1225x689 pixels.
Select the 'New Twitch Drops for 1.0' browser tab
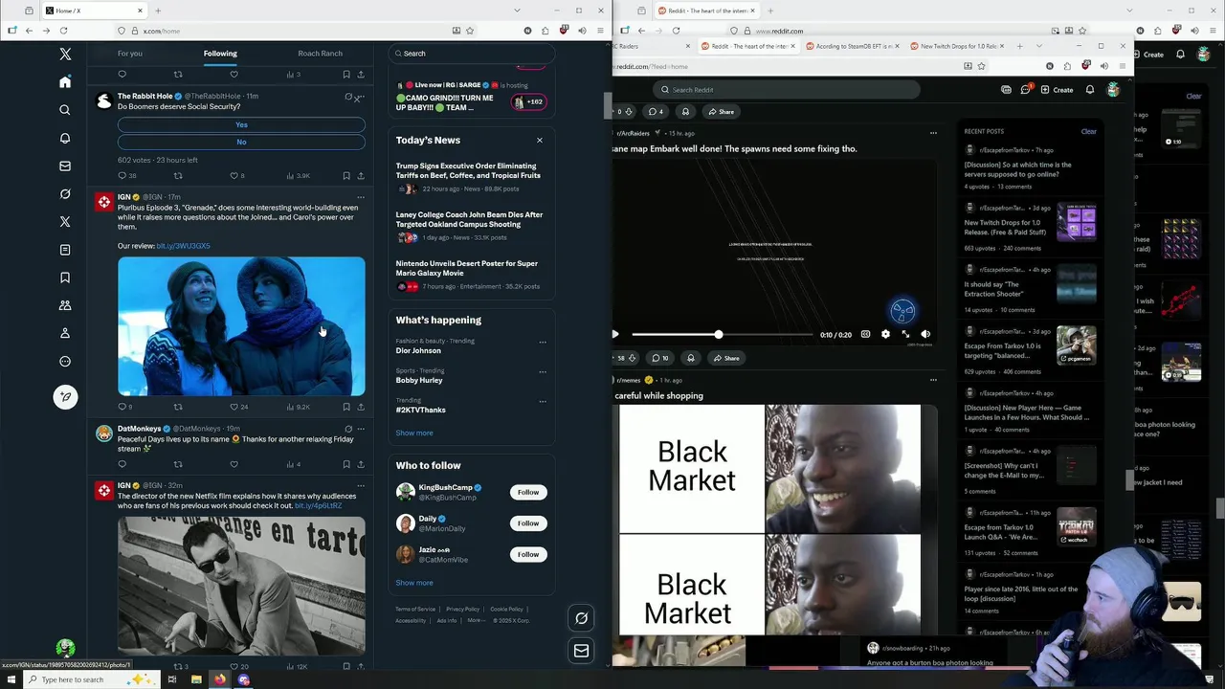coord(958,46)
